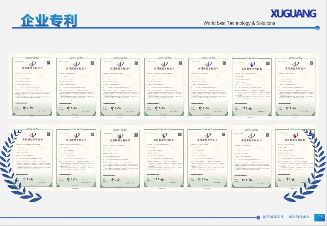Click the 'World best Technology & Solutions' slogan
The image size is (327, 226).
[239, 23]
